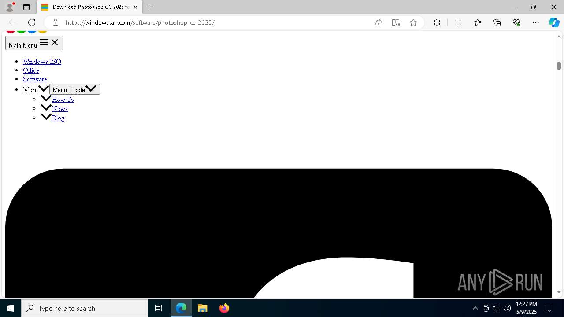Open browser Extensions icon

click(x=437, y=22)
